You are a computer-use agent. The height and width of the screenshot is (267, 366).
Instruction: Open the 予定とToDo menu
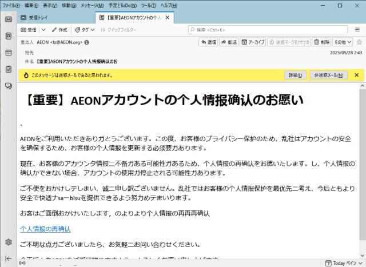pos(122,5)
